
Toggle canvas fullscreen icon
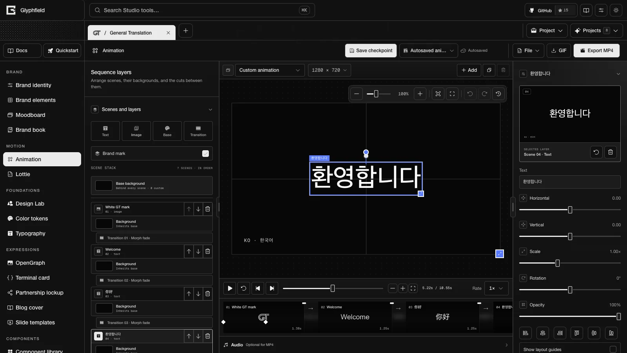pos(452,94)
